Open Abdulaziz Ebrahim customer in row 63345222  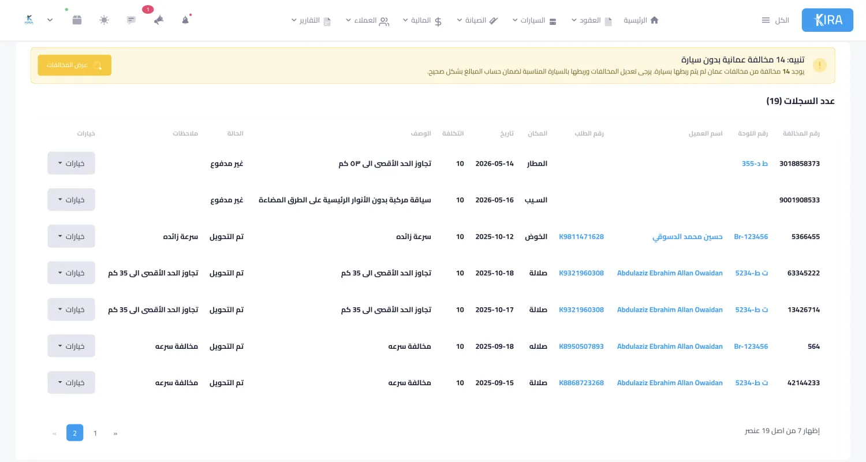(670, 273)
